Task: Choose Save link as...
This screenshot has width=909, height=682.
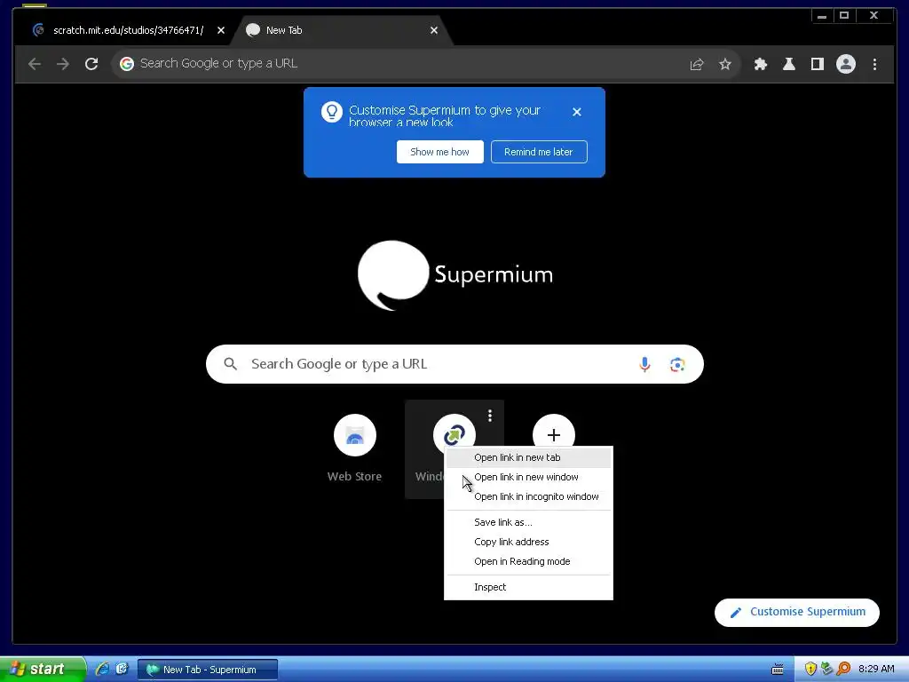Action: click(x=528, y=522)
